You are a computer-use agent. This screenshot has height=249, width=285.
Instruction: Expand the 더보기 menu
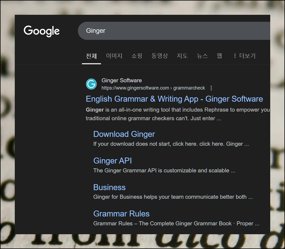(245, 56)
